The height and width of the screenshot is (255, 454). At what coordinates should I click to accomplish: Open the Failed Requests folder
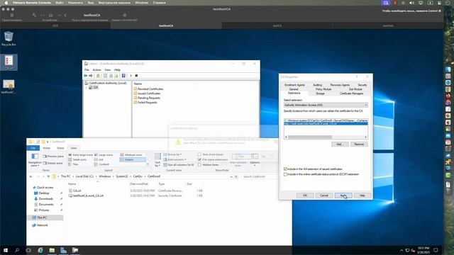click(145, 102)
